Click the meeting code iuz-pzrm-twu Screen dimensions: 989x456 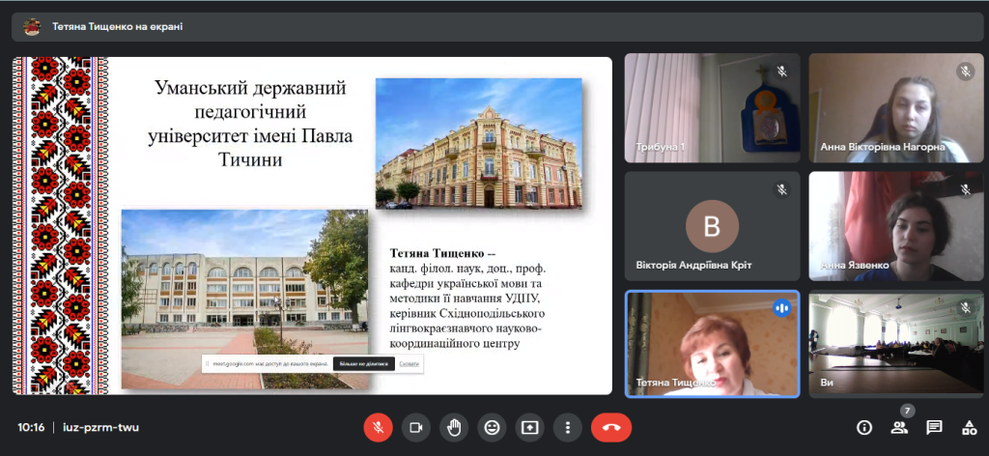point(100,427)
